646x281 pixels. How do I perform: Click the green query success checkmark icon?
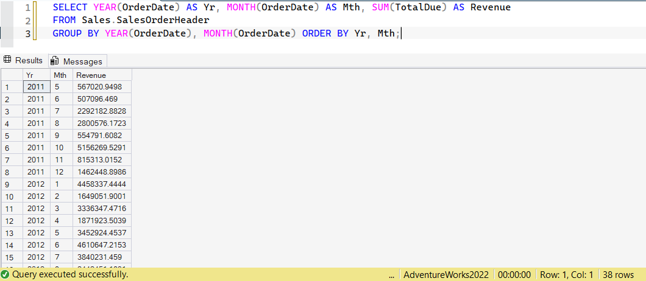[5, 274]
